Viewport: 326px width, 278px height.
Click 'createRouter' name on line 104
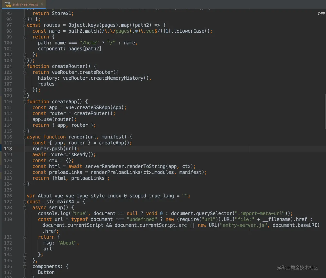(x=68, y=66)
